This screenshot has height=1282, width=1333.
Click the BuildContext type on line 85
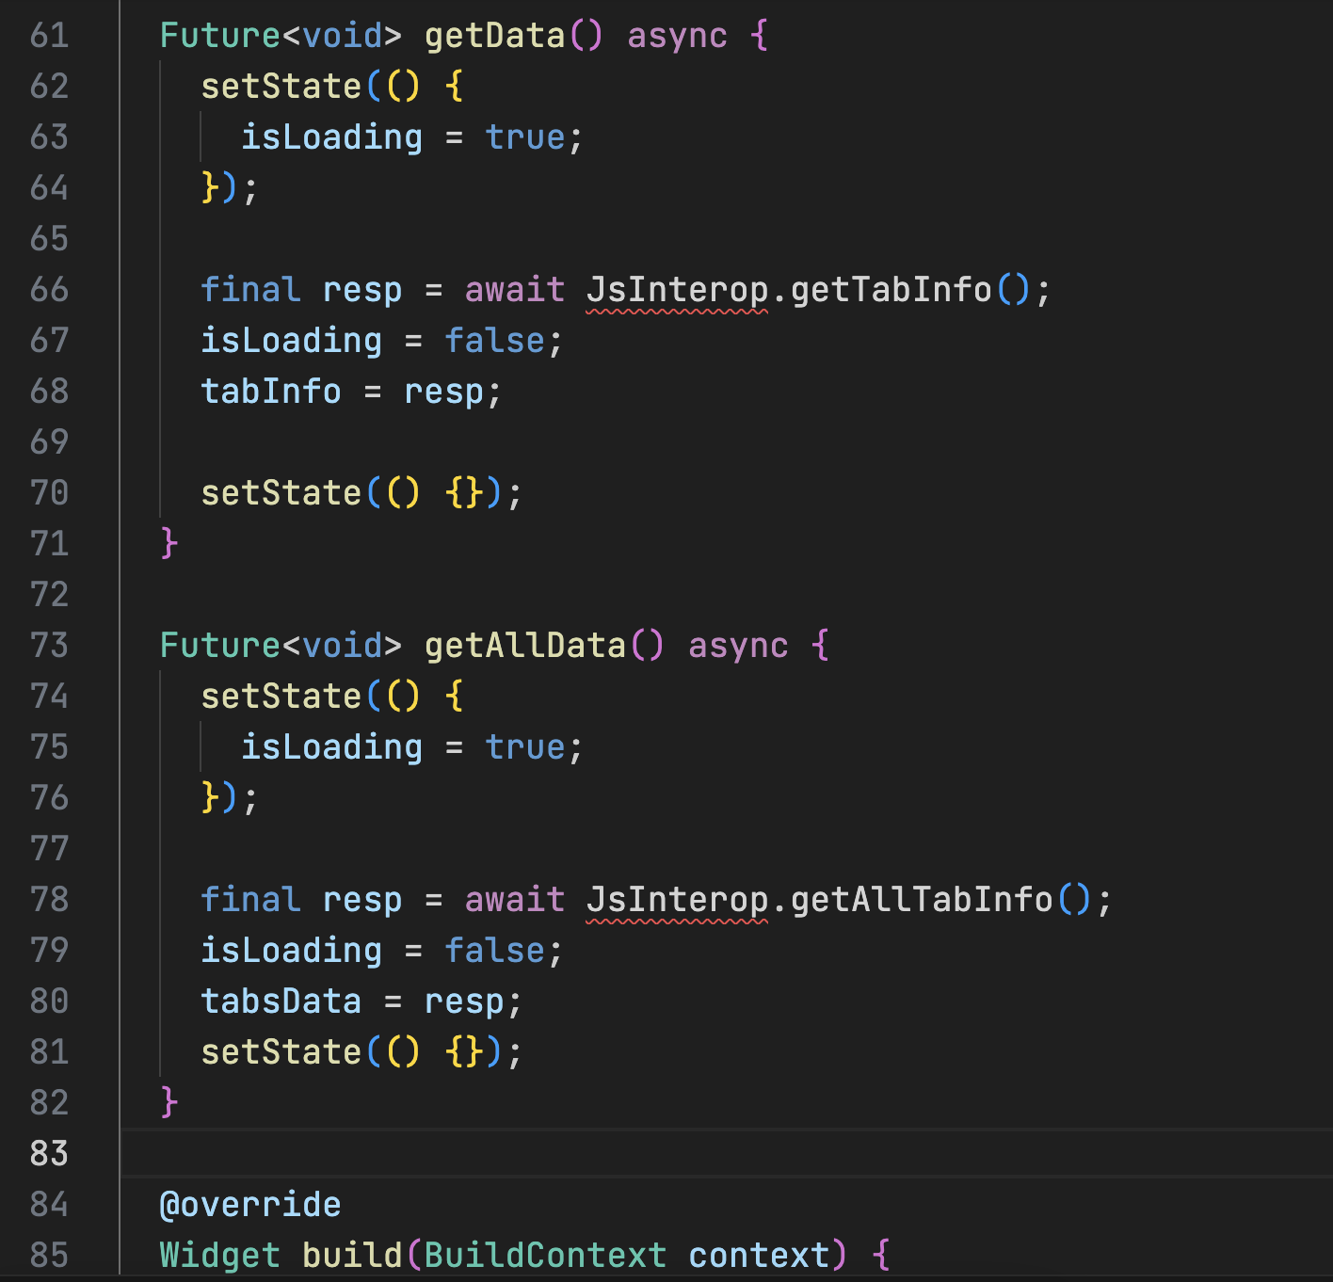click(545, 1256)
